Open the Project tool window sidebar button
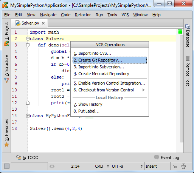This screenshot has width=194, height=173. 6,34
